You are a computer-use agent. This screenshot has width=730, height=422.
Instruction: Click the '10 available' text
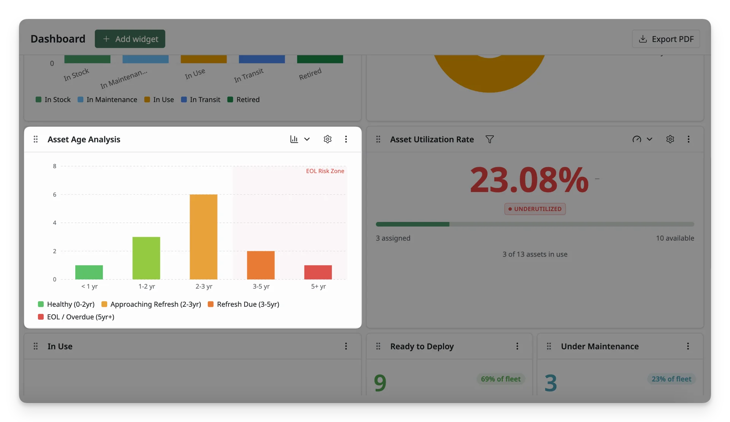pyautogui.click(x=675, y=238)
